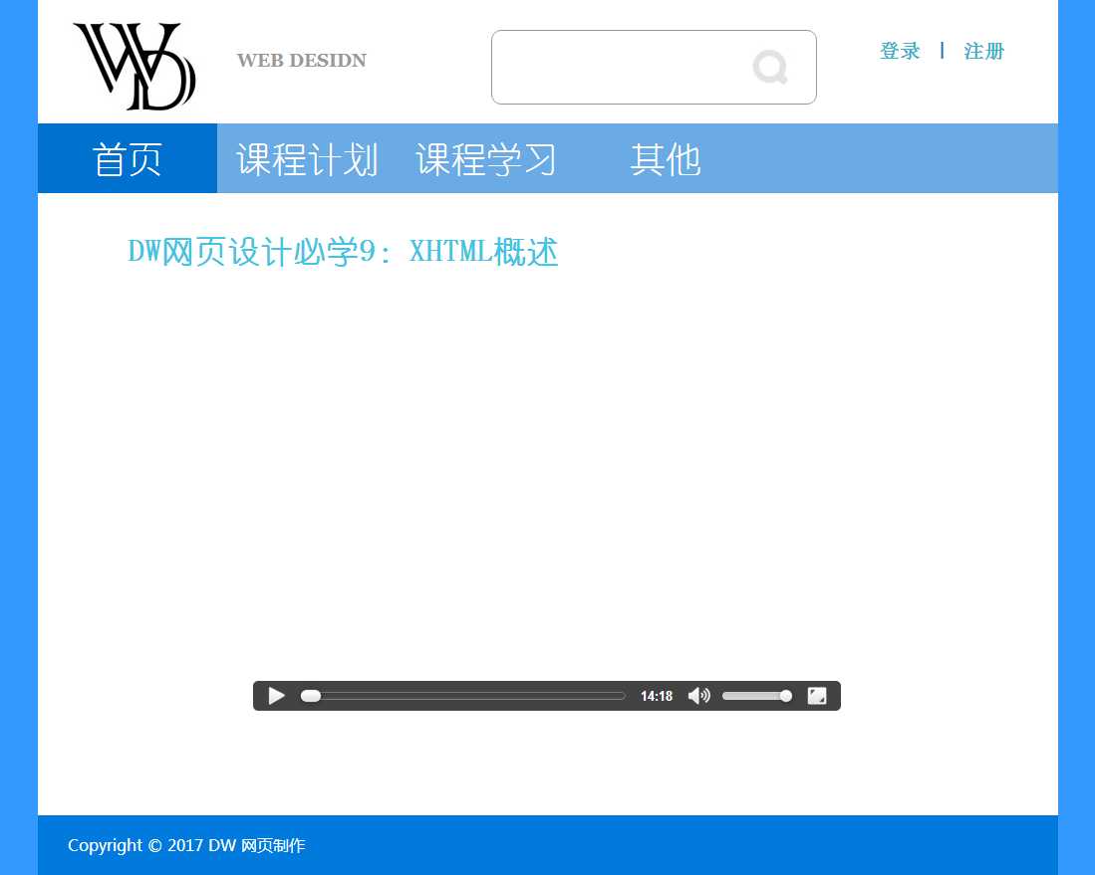This screenshot has height=875, width=1095.
Task: Click the 14:18 video duration display
Action: coord(656,696)
